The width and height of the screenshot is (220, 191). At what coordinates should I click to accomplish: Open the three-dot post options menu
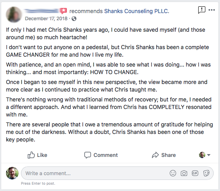tap(212, 10)
